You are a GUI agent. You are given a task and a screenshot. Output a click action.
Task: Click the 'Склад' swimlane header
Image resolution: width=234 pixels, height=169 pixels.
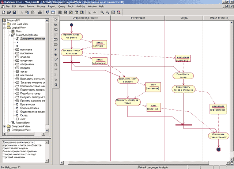(x=184, y=18)
